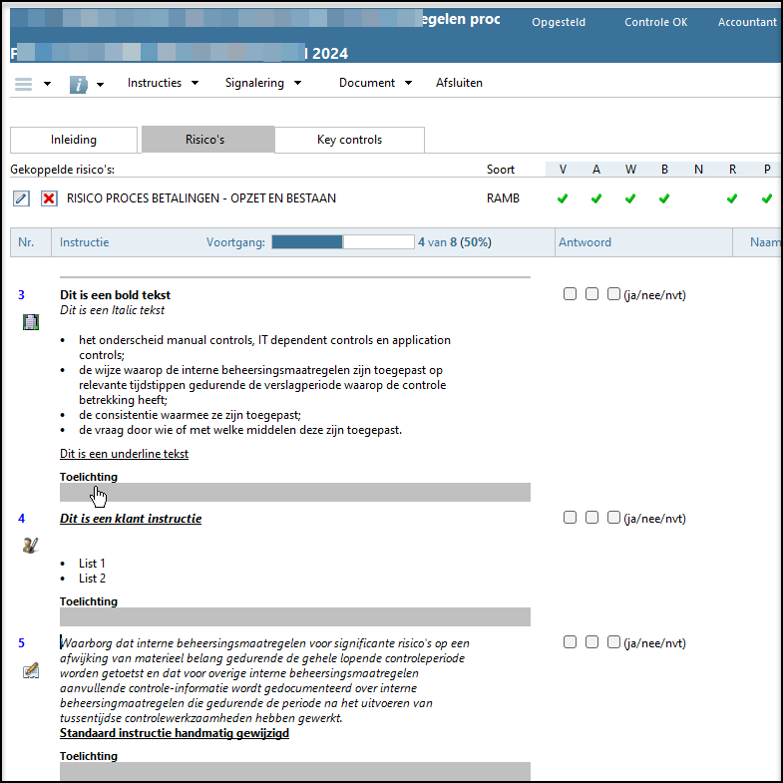
Task: Edit the linked risk with pencil icon
Action: (x=21, y=198)
